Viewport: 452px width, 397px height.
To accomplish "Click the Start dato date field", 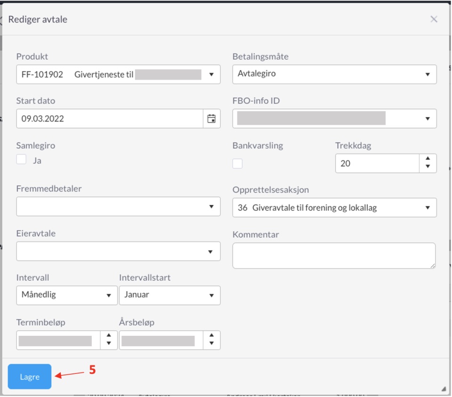I will (x=109, y=119).
